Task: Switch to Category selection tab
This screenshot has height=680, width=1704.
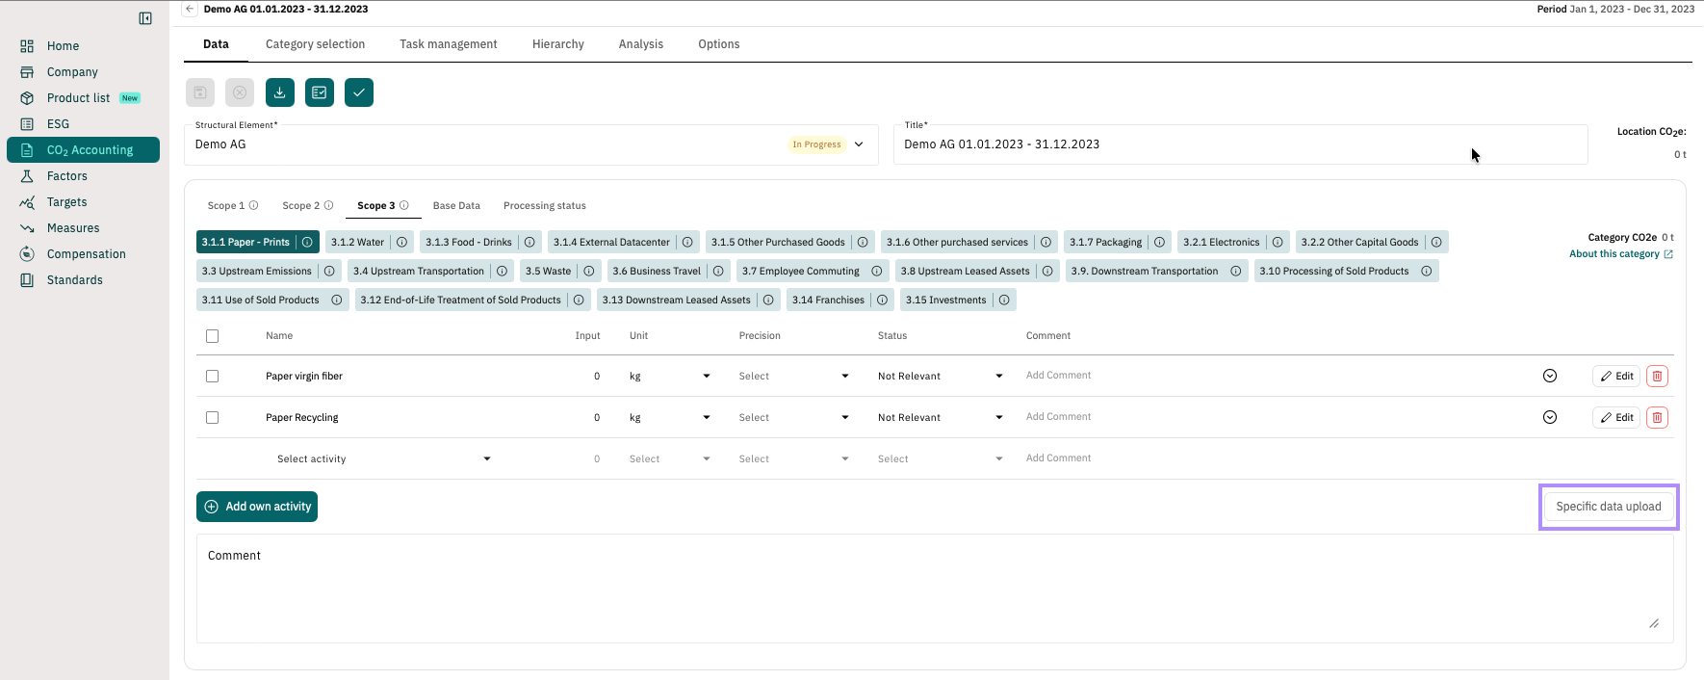Action: (315, 44)
